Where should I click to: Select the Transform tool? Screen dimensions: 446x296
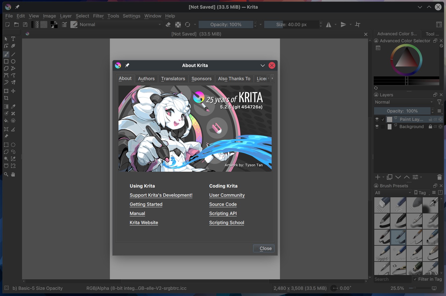[x=6, y=91]
